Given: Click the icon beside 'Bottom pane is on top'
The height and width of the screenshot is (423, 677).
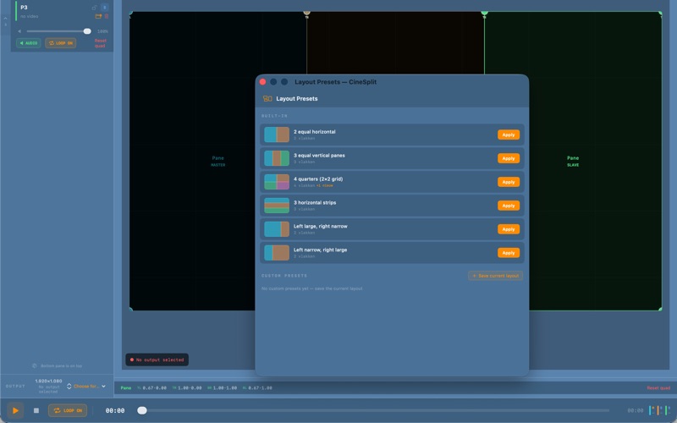Looking at the screenshot, I should tap(35, 366).
